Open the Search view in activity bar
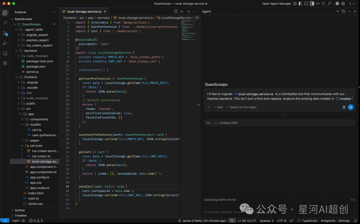The width and height of the screenshot is (360, 224). tap(5, 23)
